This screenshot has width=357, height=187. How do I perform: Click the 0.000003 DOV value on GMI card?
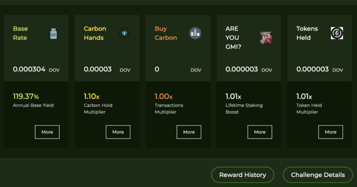tap(242, 69)
